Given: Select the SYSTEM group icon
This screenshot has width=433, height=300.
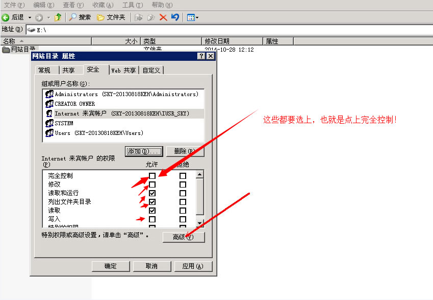Looking at the screenshot, I should 49,123.
